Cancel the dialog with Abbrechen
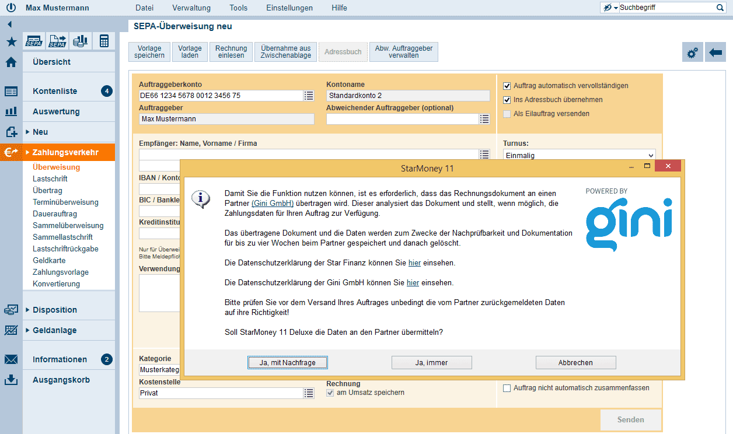This screenshot has width=733, height=434. tap(575, 363)
